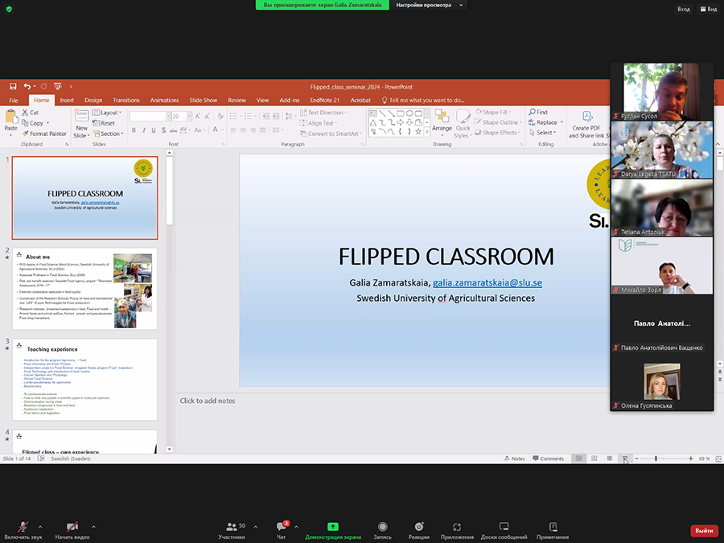Switch to the Transitions tab
724x543 pixels.
click(126, 101)
